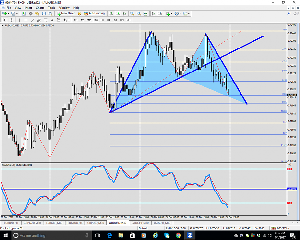Open the chat bubbles icon at top right

click(296, 13)
